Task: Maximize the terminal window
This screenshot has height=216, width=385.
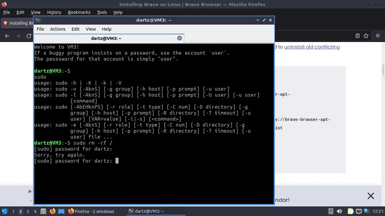Action: (x=264, y=20)
